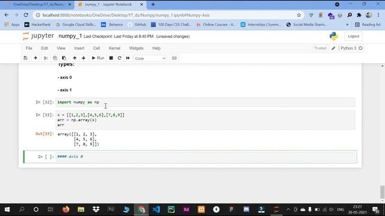
Task: Click the Python 3 kernel idle circle indicator
Action: [360, 48]
